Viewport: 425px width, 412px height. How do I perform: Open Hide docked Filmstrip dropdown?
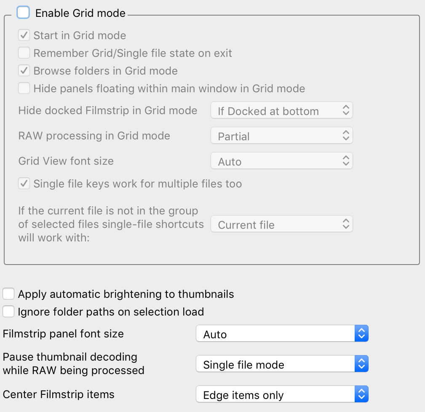click(x=281, y=111)
